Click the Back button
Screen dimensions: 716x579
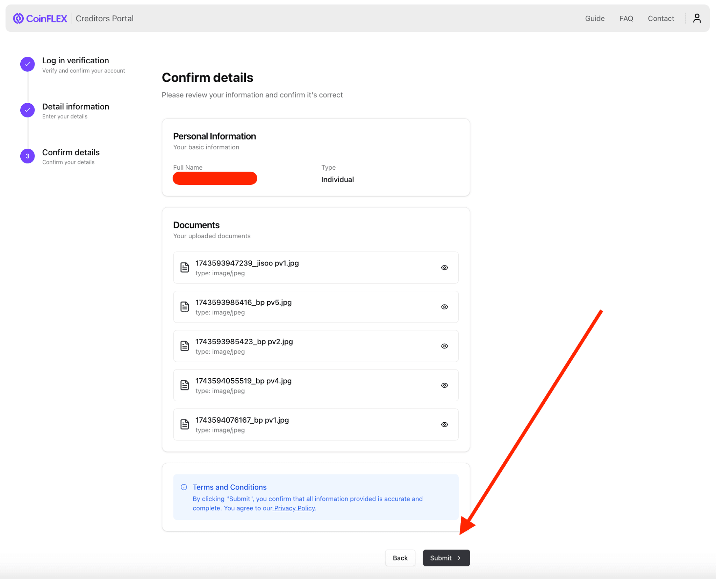(400, 558)
